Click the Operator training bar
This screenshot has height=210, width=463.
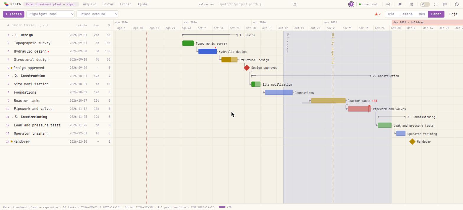pos(401,134)
